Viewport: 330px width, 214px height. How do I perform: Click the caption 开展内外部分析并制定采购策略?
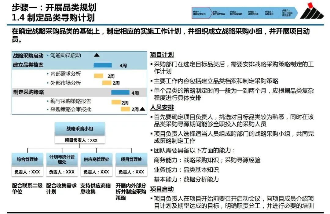(131, 191)
